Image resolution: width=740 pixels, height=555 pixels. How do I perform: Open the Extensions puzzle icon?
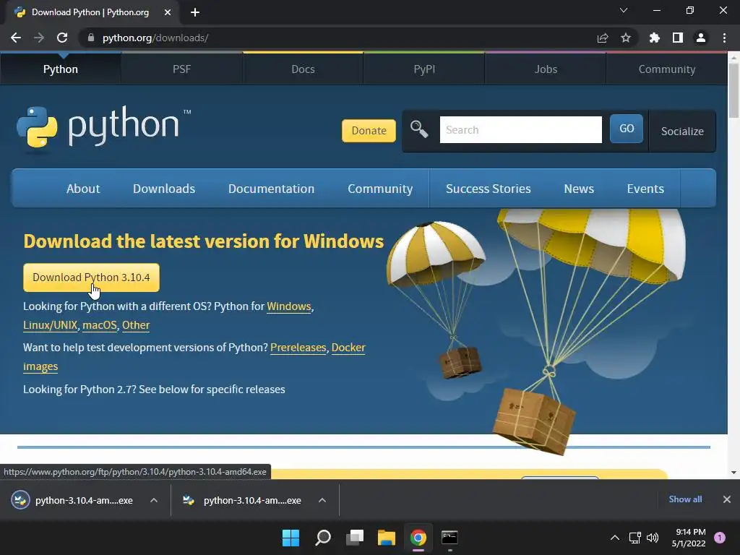655,38
